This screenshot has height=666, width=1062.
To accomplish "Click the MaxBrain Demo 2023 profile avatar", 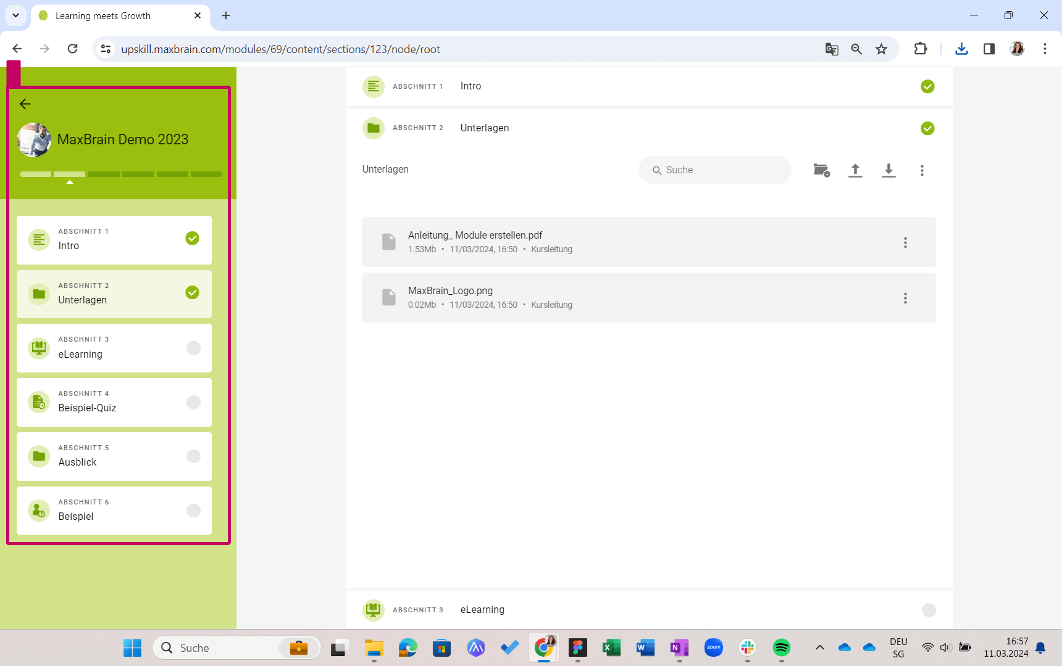I will pyautogui.click(x=35, y=140).
